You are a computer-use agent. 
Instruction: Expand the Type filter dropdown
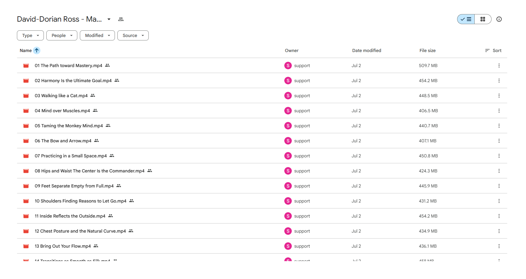30,35
